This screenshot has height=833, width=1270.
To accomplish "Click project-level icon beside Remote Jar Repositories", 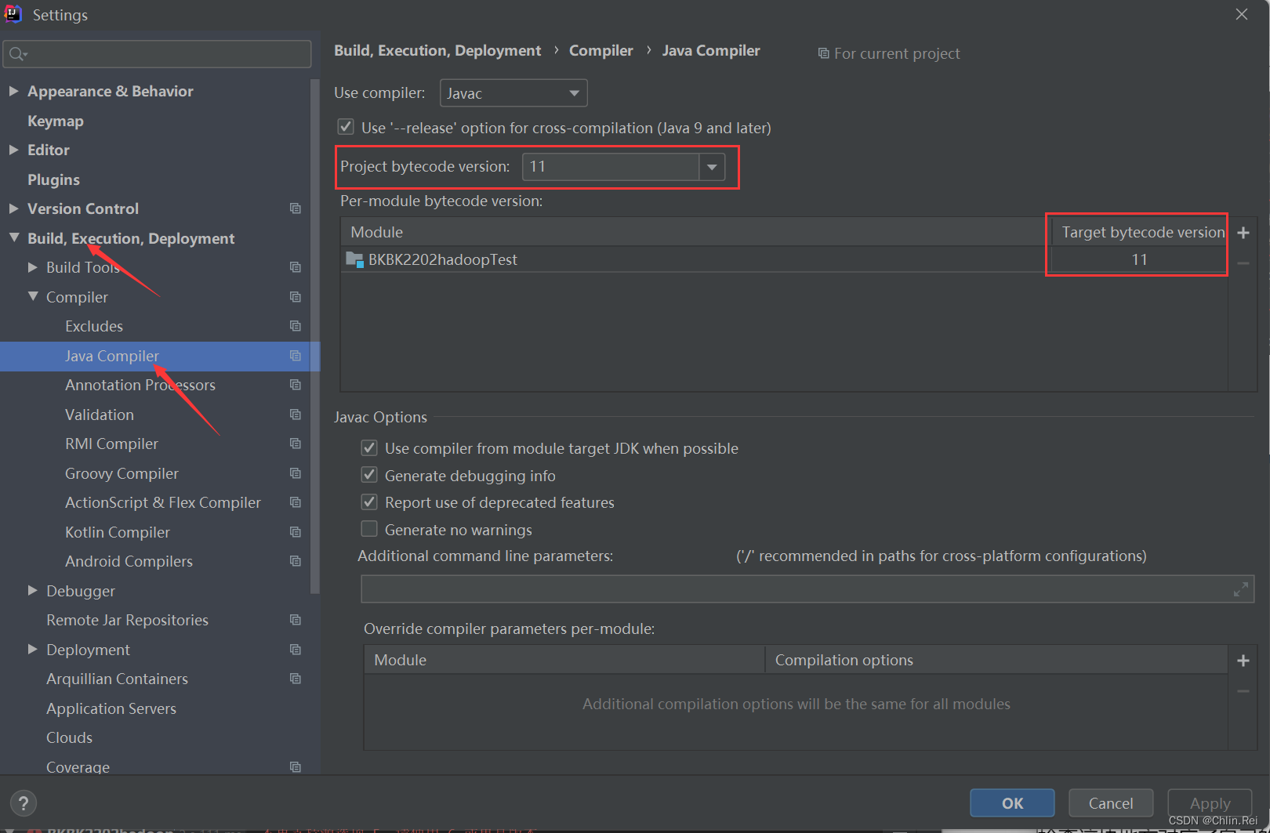I will [x=296, y=620].
